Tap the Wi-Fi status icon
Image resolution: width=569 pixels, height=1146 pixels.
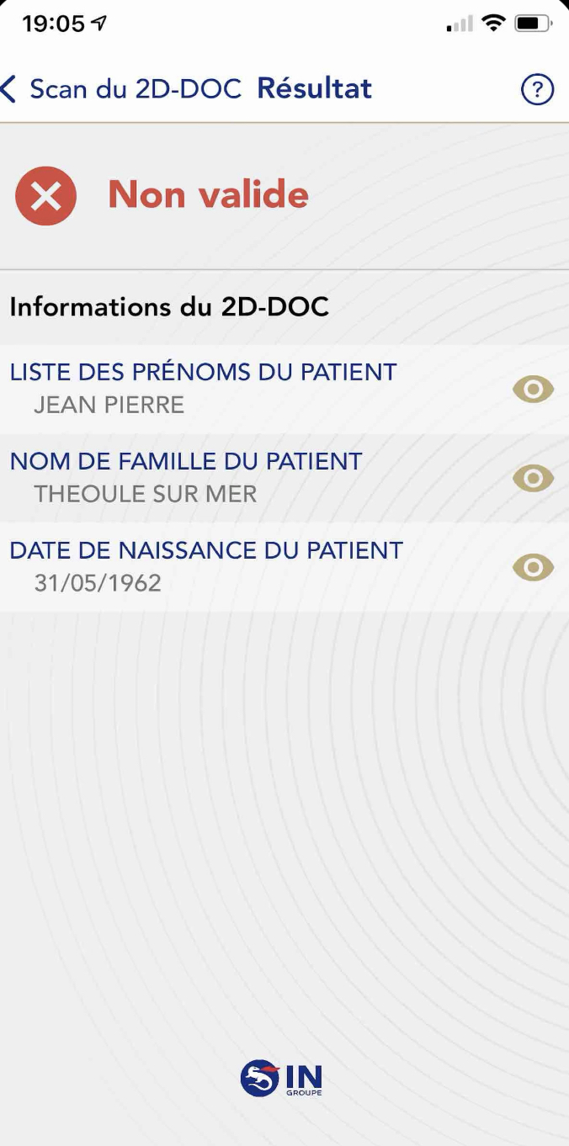(x=492, y=24)
